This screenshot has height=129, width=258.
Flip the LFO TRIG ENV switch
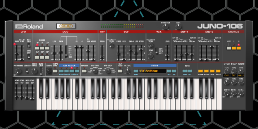[29, 56]
